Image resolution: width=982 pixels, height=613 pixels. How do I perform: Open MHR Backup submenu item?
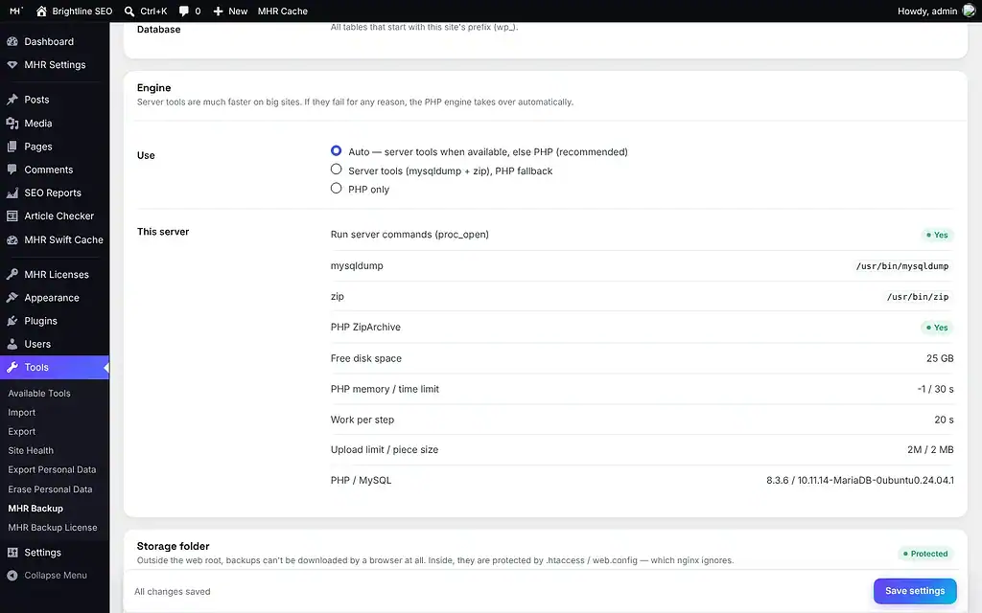click(x=35, y=509)
